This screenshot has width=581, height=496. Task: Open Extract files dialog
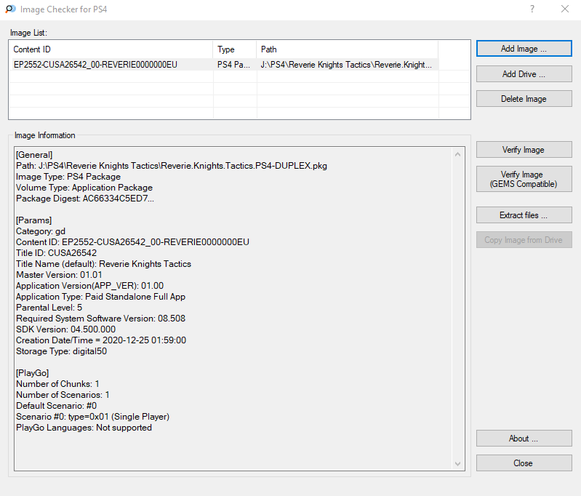[524, 215]
